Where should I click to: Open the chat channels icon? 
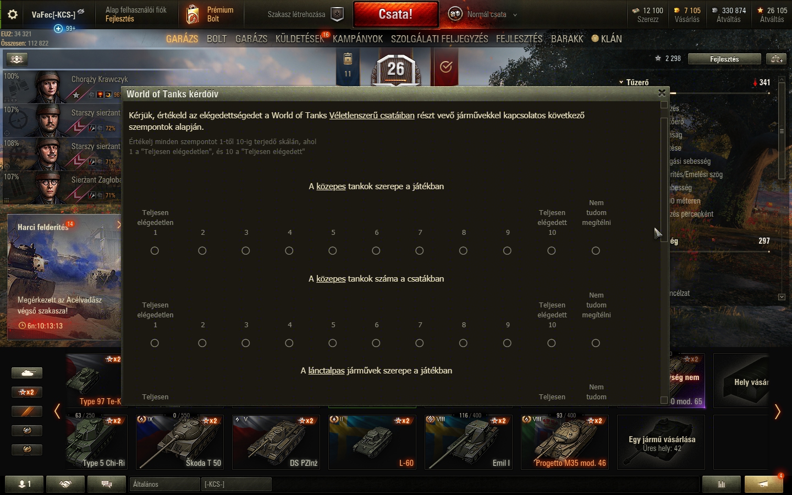(107, 484)
